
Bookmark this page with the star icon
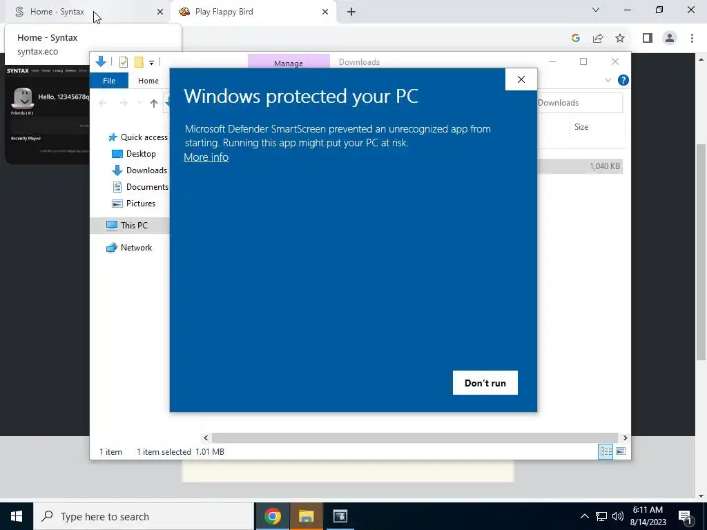click(620, 39)
